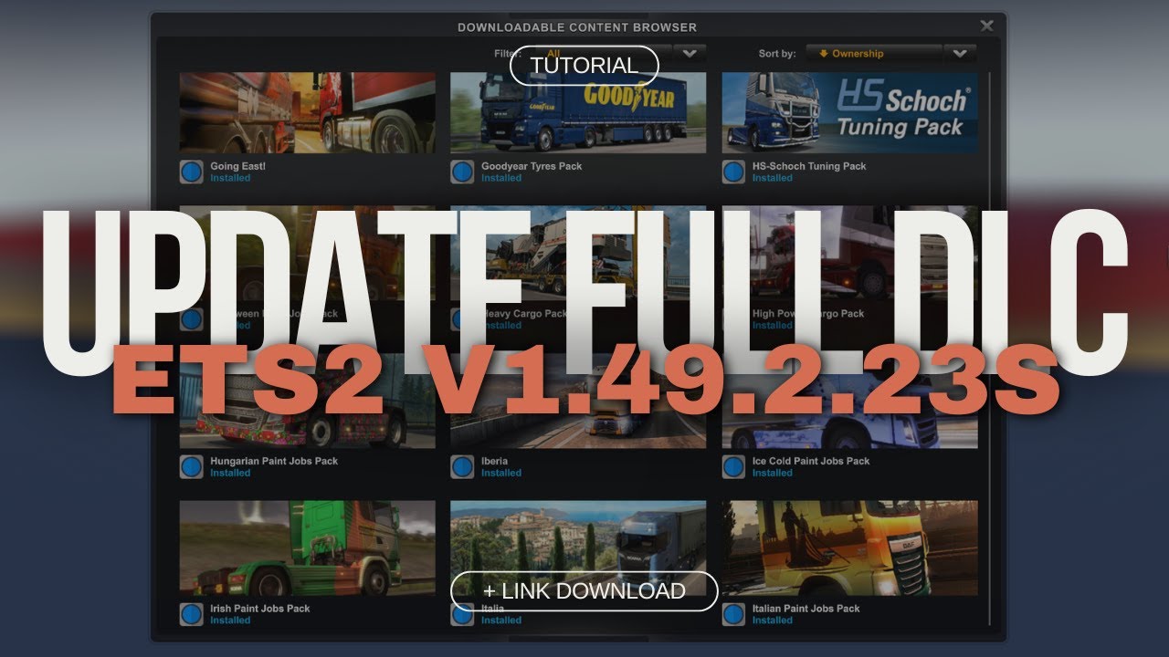Toggle the Hungarian Paint Jobs Pack circle icon
Image resolution: width=1169 pixels, height=657 pixels.
191,467
